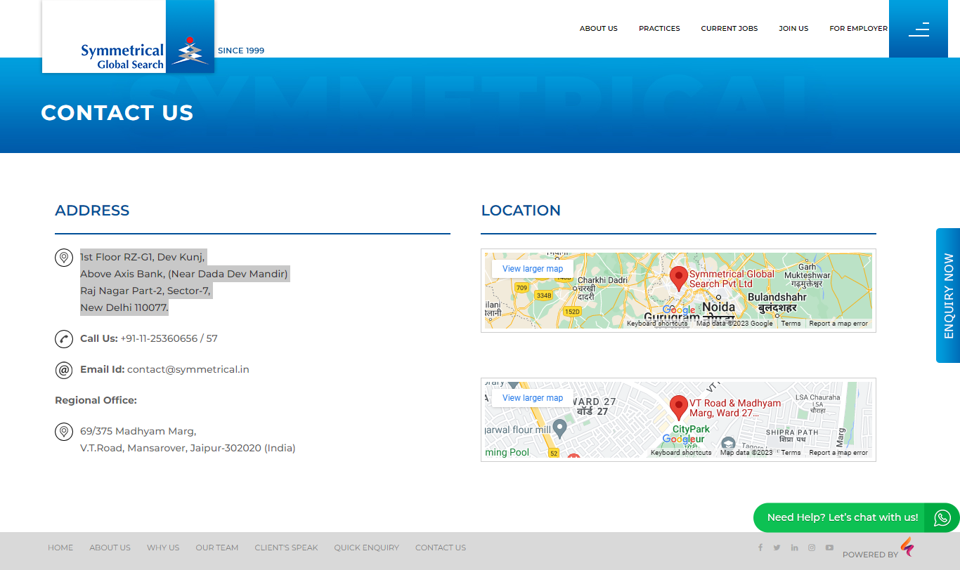Click the New Delhi 110077 text
The image size is (960, 570).
124,307
